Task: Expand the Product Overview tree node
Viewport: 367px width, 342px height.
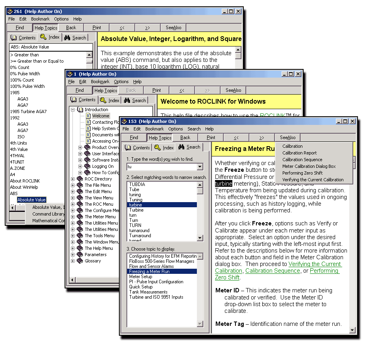Action: click(x=80, y=147)
